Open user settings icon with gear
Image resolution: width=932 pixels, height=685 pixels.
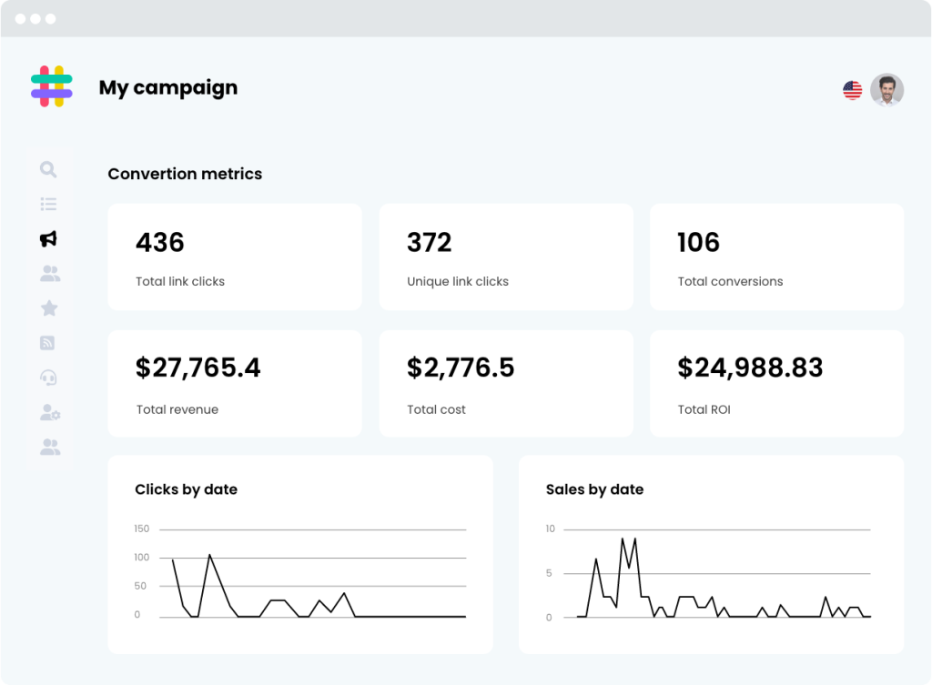(50, 413)
